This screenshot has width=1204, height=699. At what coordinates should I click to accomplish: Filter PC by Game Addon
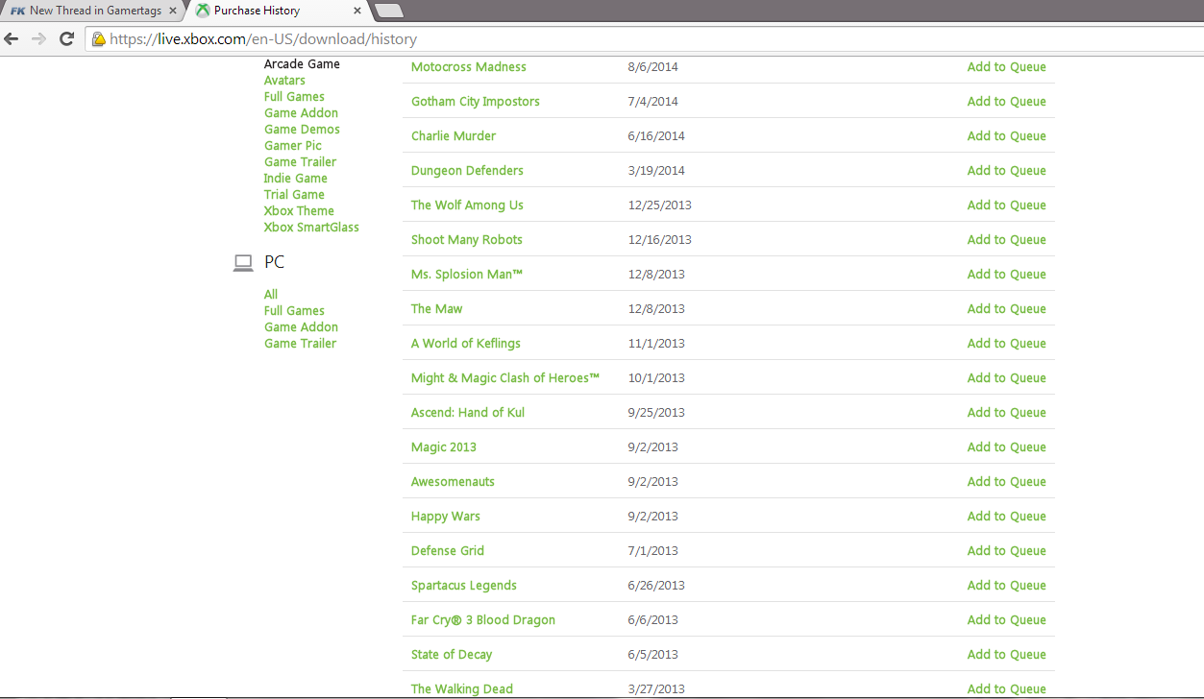301,327
